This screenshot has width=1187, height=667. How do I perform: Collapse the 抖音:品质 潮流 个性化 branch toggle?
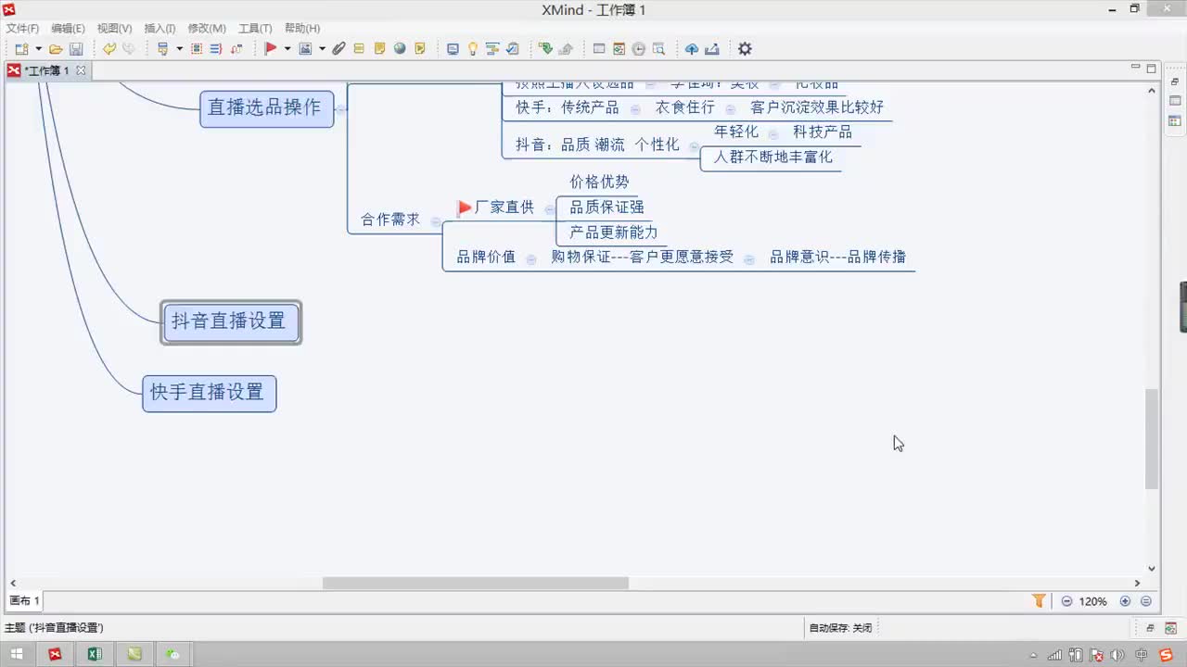pyautogui.click(x=695, y=146)
